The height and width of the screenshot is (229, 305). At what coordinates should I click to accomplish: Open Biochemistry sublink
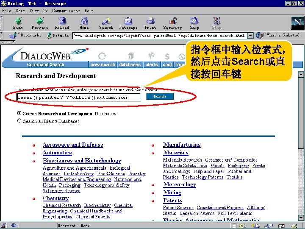pyautogui.click(x=97, y=205)
